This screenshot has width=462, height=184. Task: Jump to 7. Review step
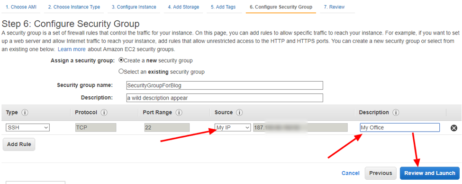[334, 7]
